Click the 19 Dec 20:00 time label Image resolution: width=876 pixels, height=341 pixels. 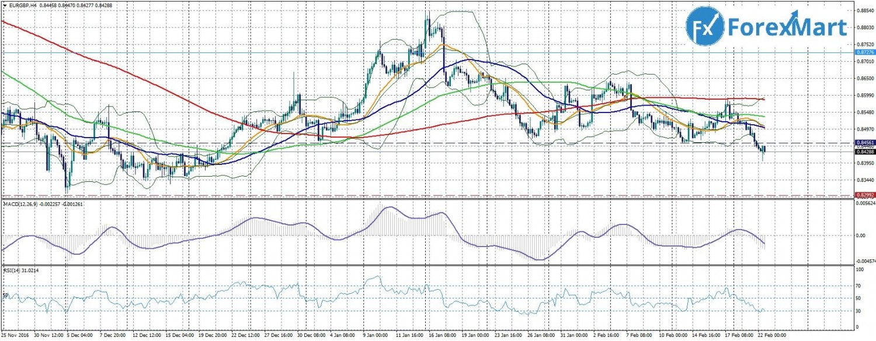(213, 335)
